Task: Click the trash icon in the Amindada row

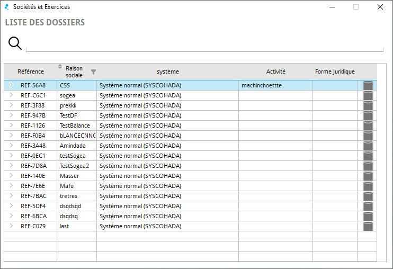Action: coord(368,146)
